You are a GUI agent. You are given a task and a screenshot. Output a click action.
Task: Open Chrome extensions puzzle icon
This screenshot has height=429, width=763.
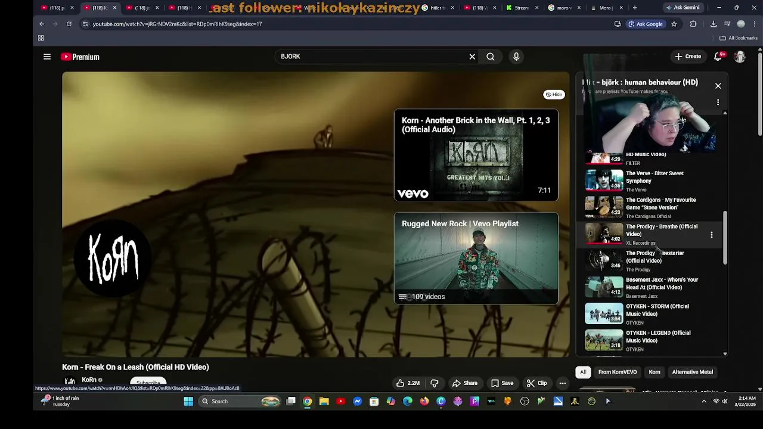click(693, 24)
